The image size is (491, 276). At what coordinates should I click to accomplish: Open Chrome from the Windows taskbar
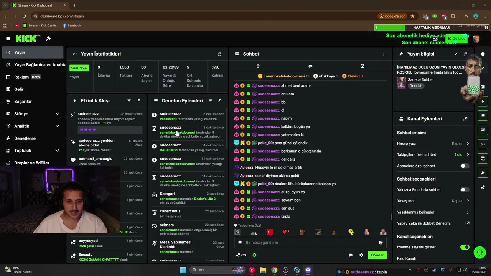274,270
